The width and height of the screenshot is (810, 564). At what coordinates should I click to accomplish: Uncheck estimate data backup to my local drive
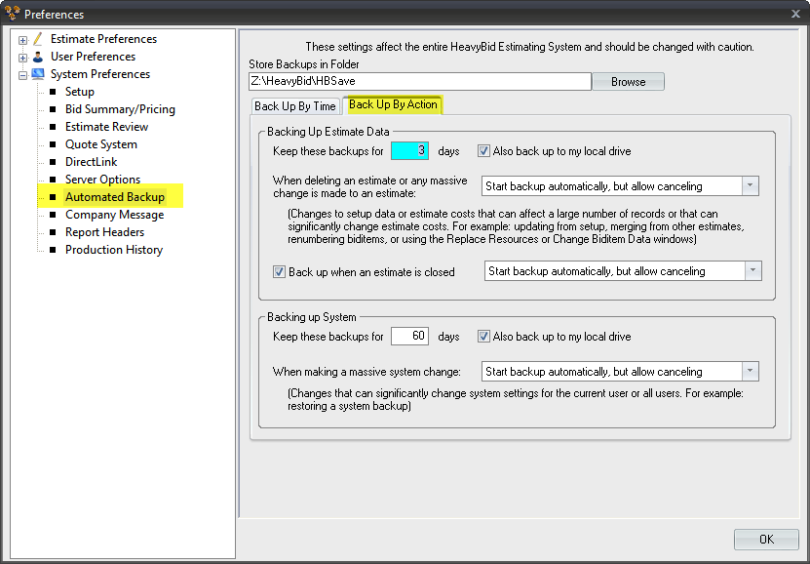(x=483, y=150)
